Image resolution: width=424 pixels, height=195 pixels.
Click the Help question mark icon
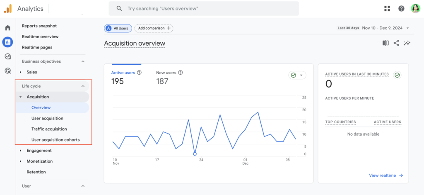point(401,8)
